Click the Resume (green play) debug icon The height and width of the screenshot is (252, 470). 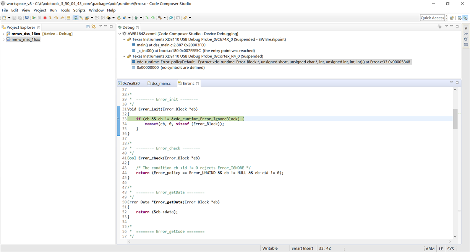[x=34, y=18]
